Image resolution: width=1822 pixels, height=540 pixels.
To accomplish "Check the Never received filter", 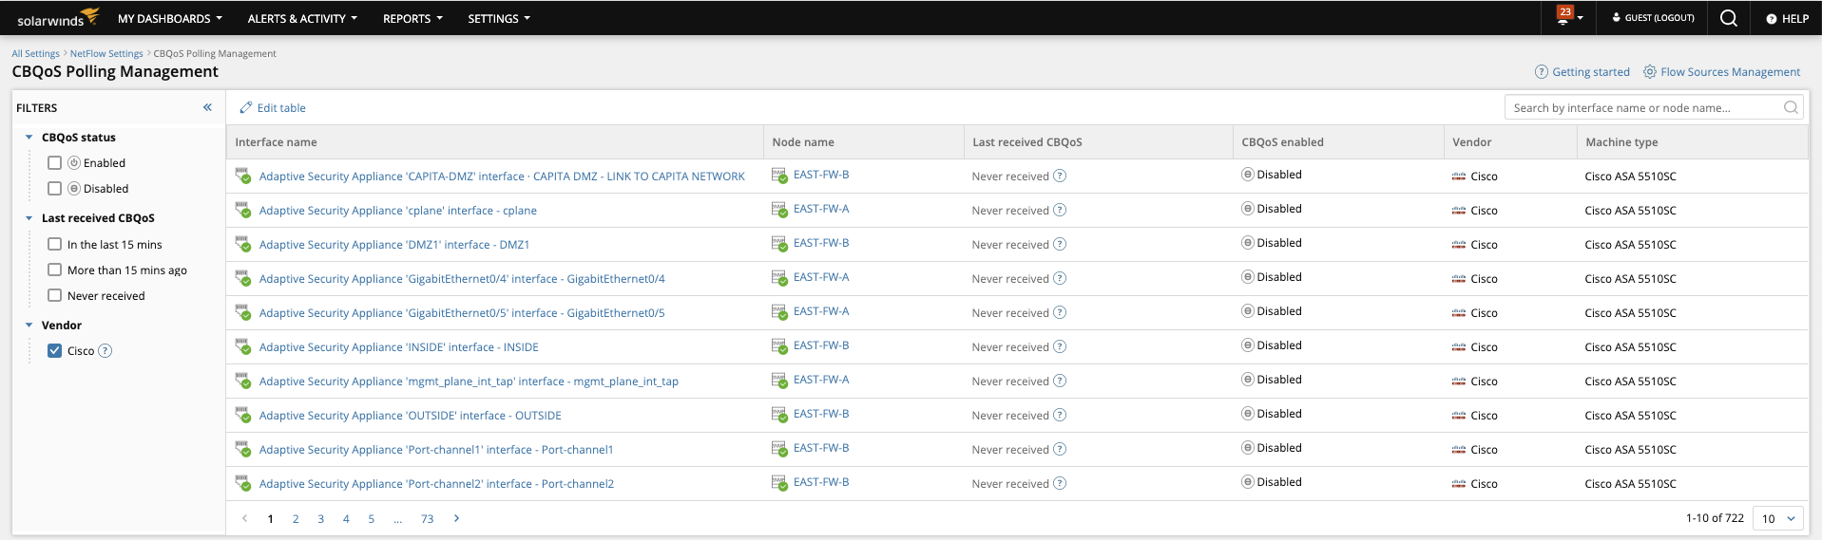I will tap(55, 295).
